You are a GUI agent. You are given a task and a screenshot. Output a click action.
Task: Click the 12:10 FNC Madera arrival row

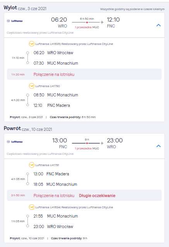pos(51,105)
